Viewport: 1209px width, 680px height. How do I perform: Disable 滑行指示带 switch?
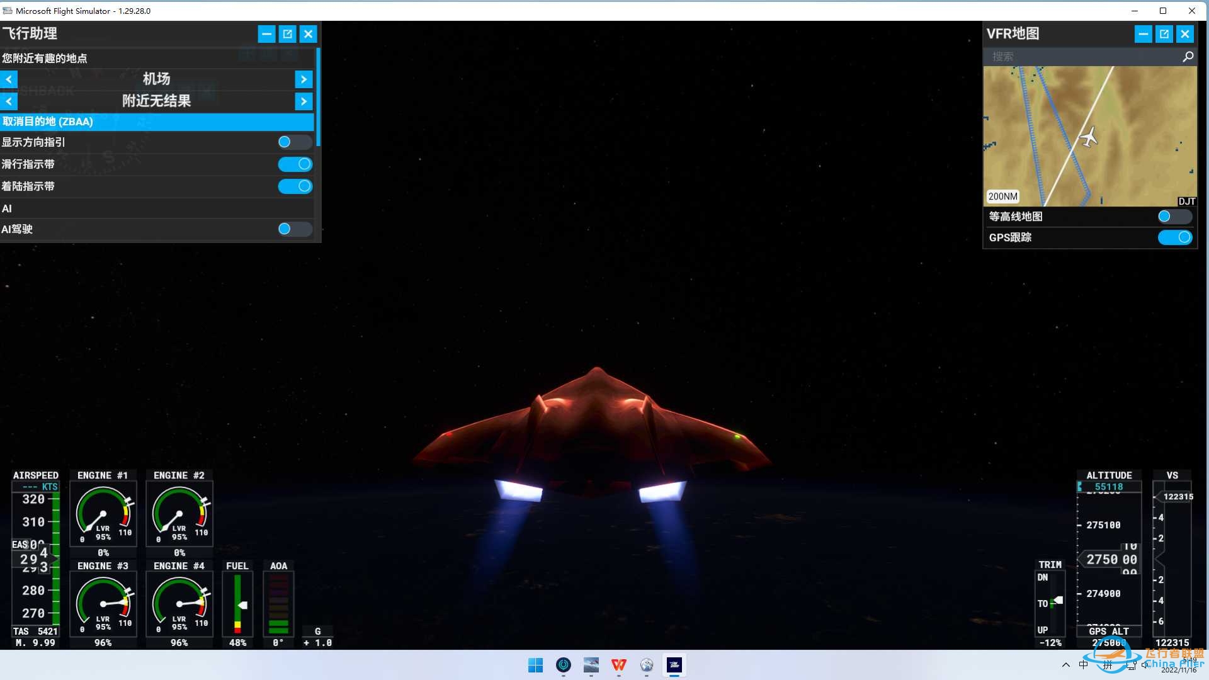(295, 164)
